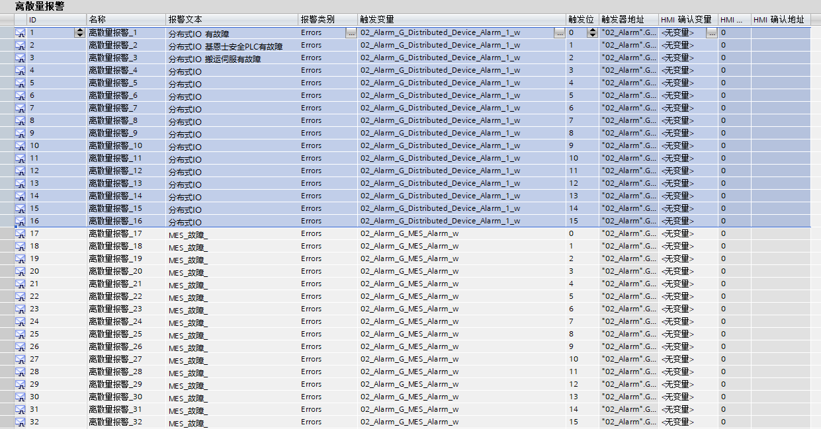Select the name cell 离散量报警_32

point(126,422)
